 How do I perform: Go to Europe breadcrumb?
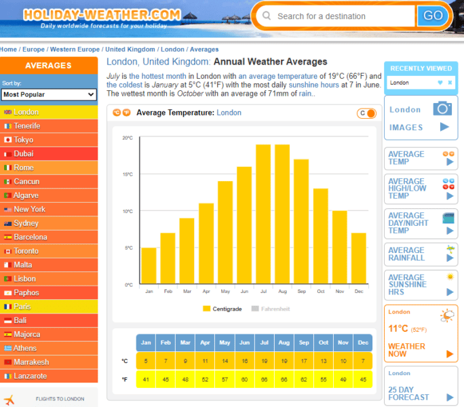pyautogui.click(x=33, y=50)
